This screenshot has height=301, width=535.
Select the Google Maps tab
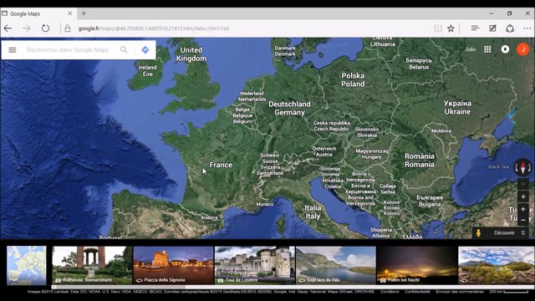tap(38, 13)
